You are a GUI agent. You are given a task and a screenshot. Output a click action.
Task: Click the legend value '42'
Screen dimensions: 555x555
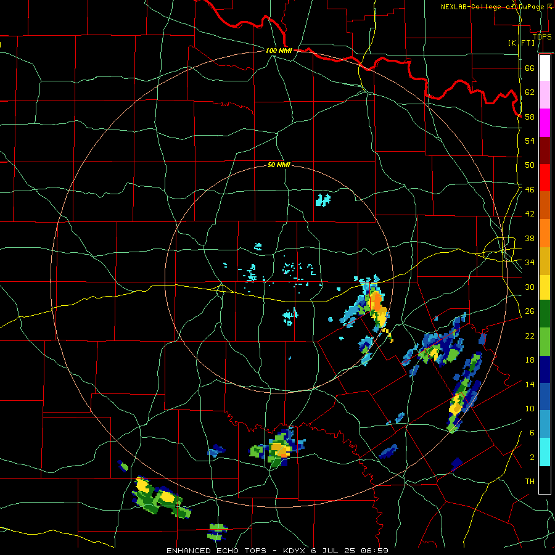click(x=530, y=213)
